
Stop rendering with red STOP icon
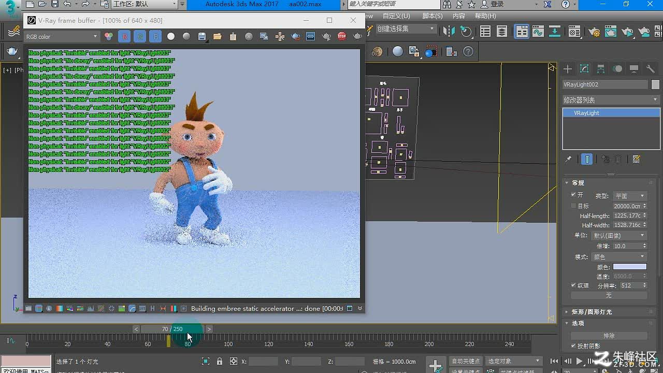[342, 36]
